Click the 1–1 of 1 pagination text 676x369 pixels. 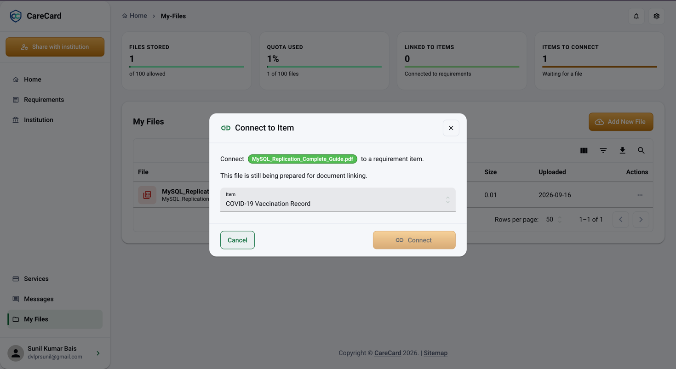[591, 220]
